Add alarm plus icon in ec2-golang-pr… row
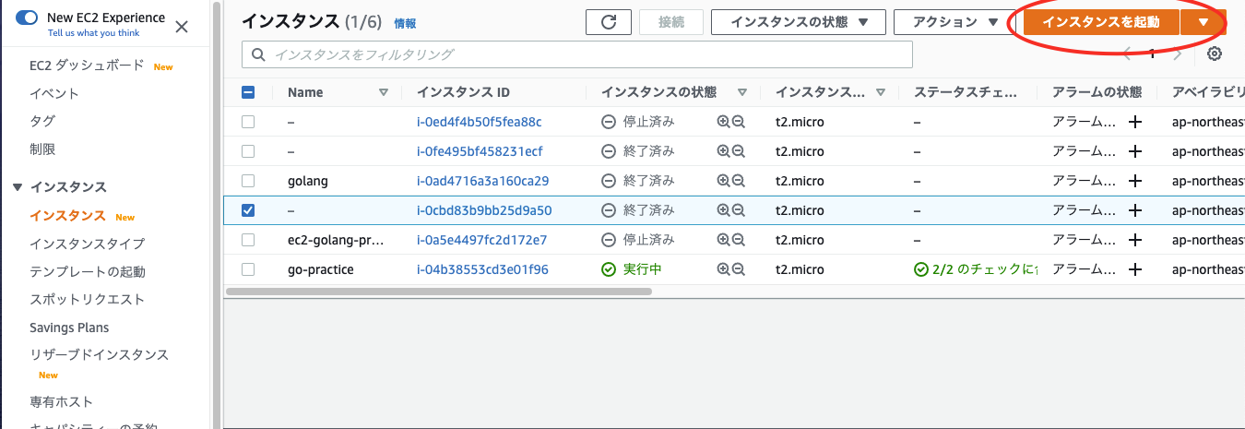Image resolution: width=1245 pixels, height=429 pixels. [1135, 240]
